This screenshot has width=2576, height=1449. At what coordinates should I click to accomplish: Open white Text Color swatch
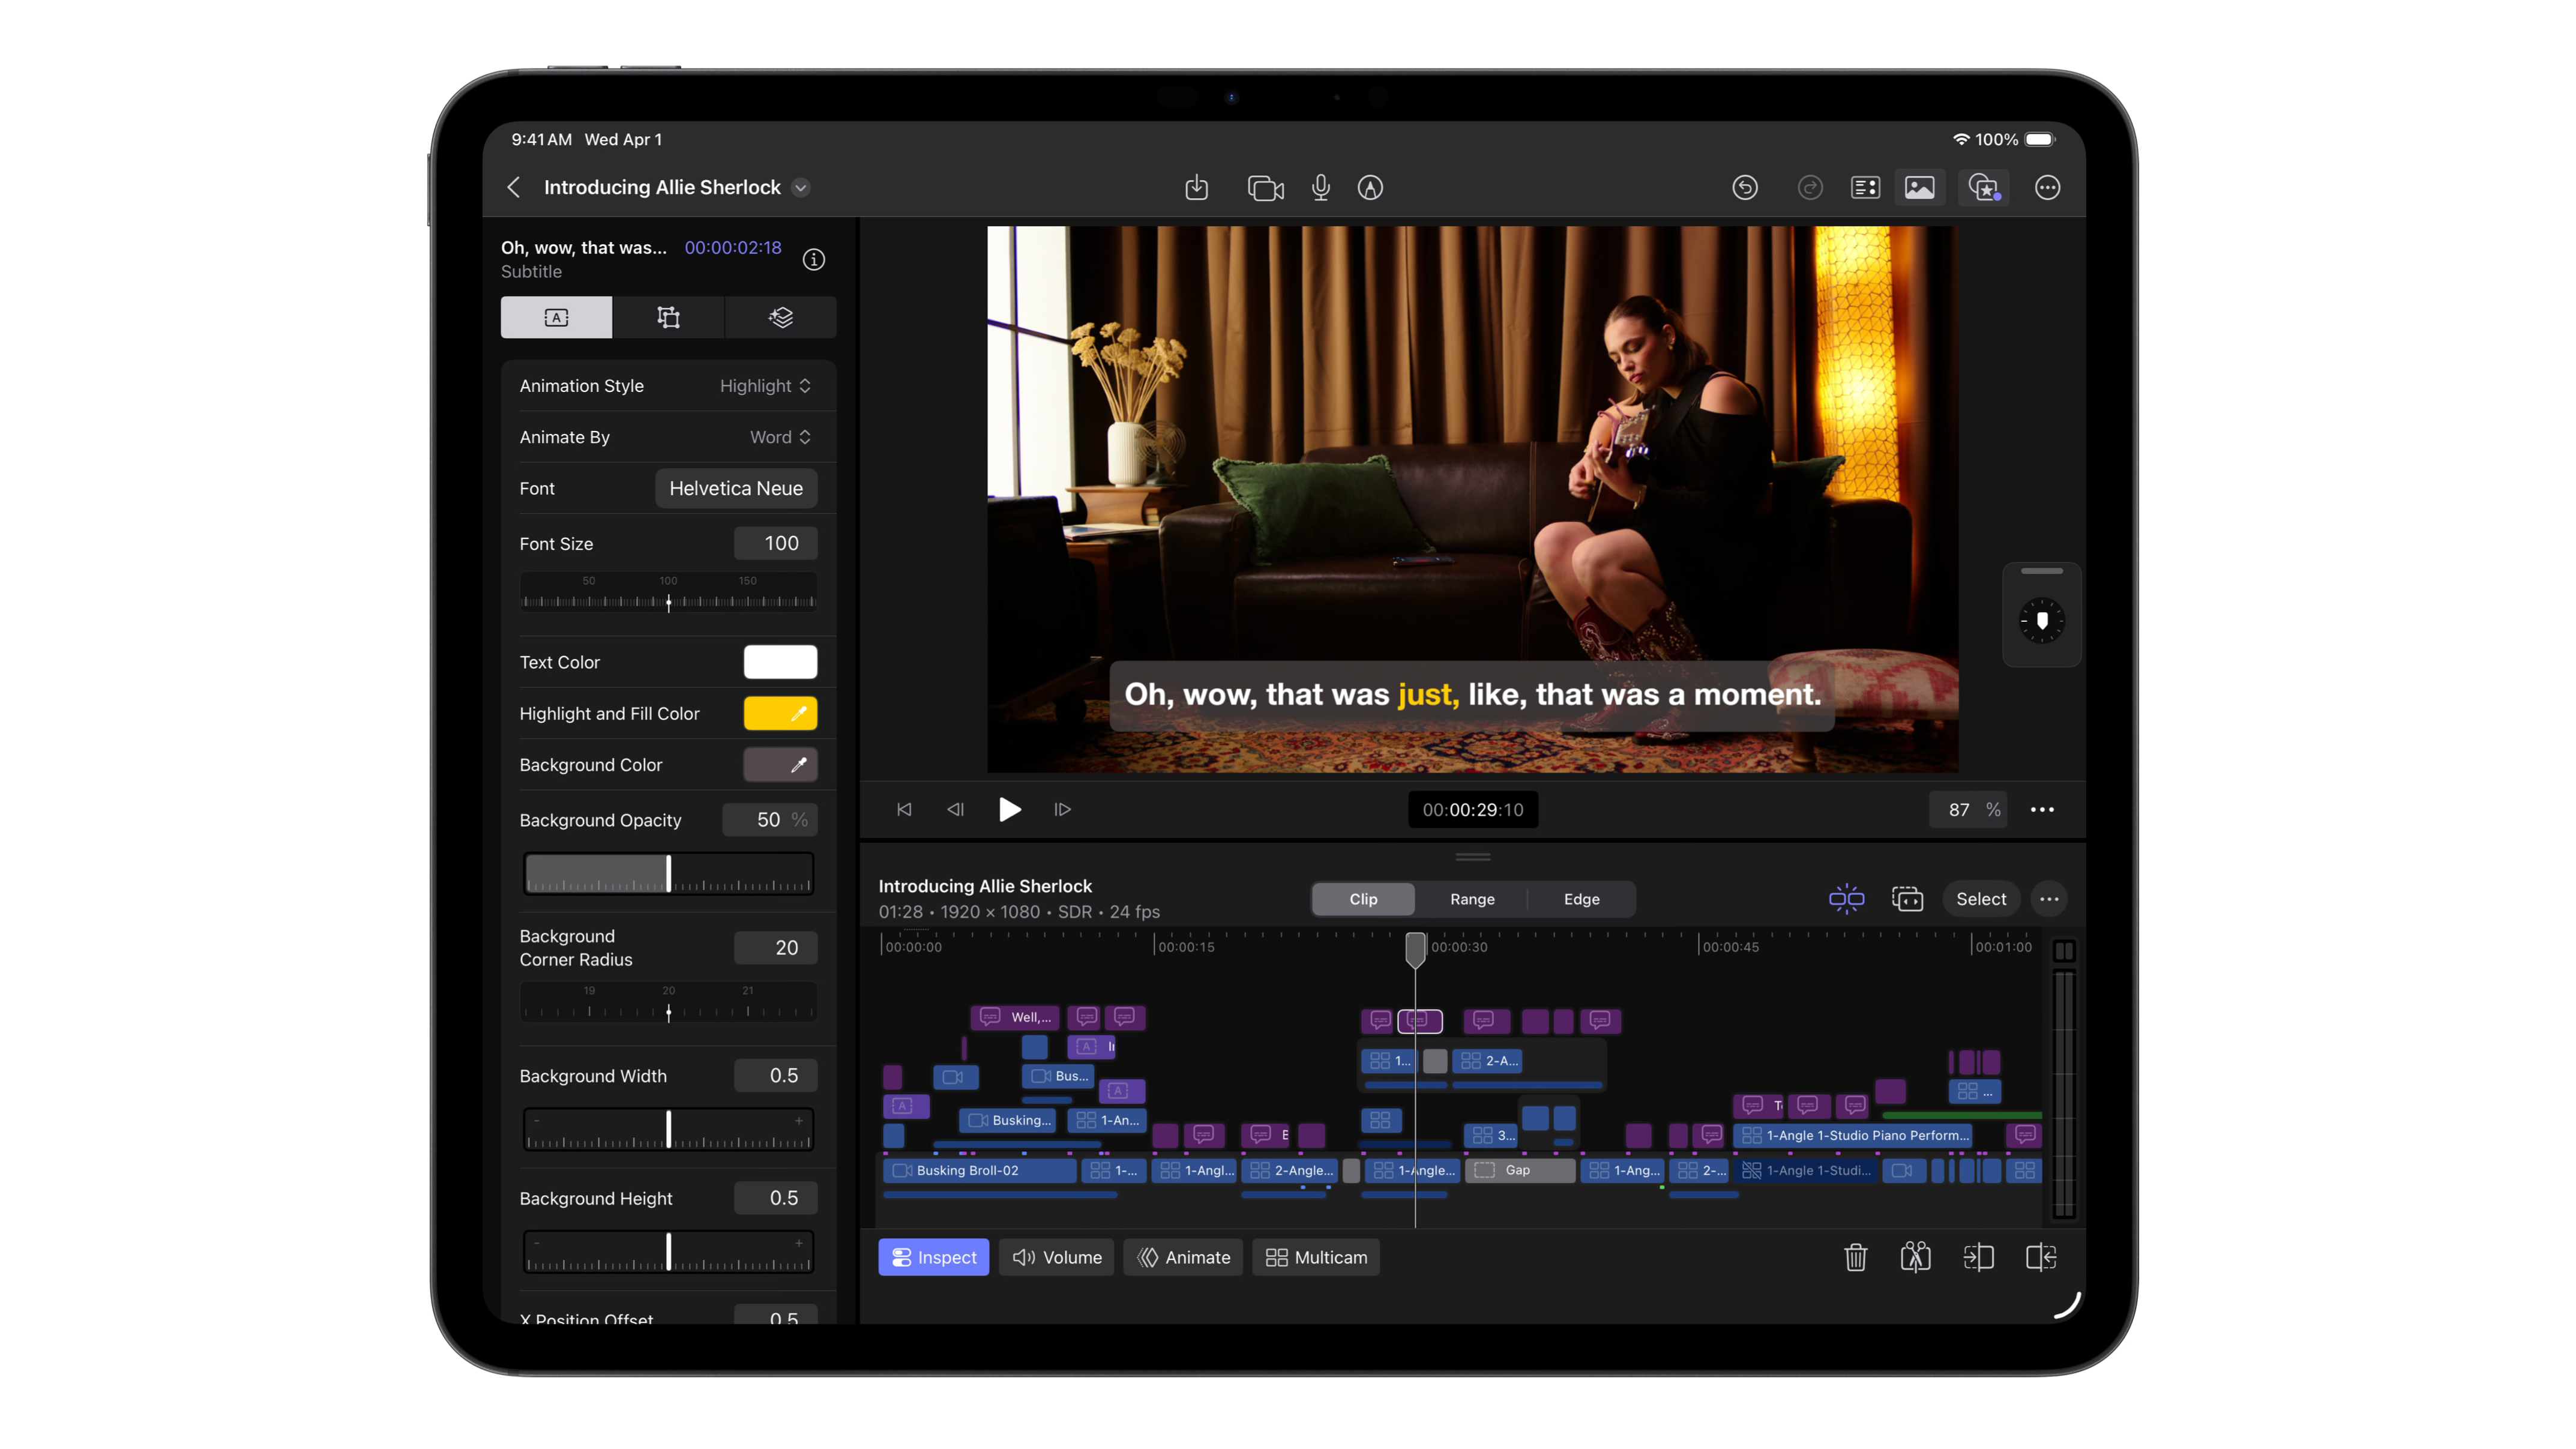pyautogui.click(x=780, y=662)
